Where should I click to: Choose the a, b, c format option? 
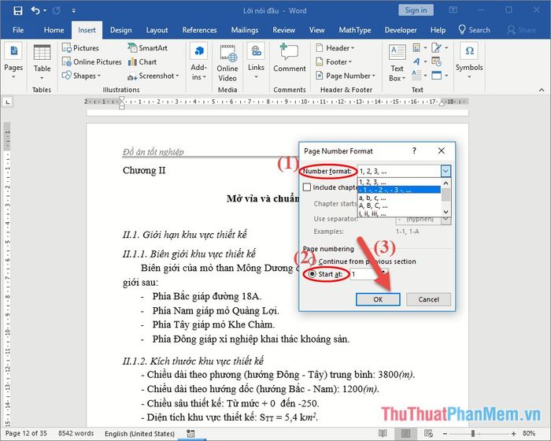click(x=372, y=197)
